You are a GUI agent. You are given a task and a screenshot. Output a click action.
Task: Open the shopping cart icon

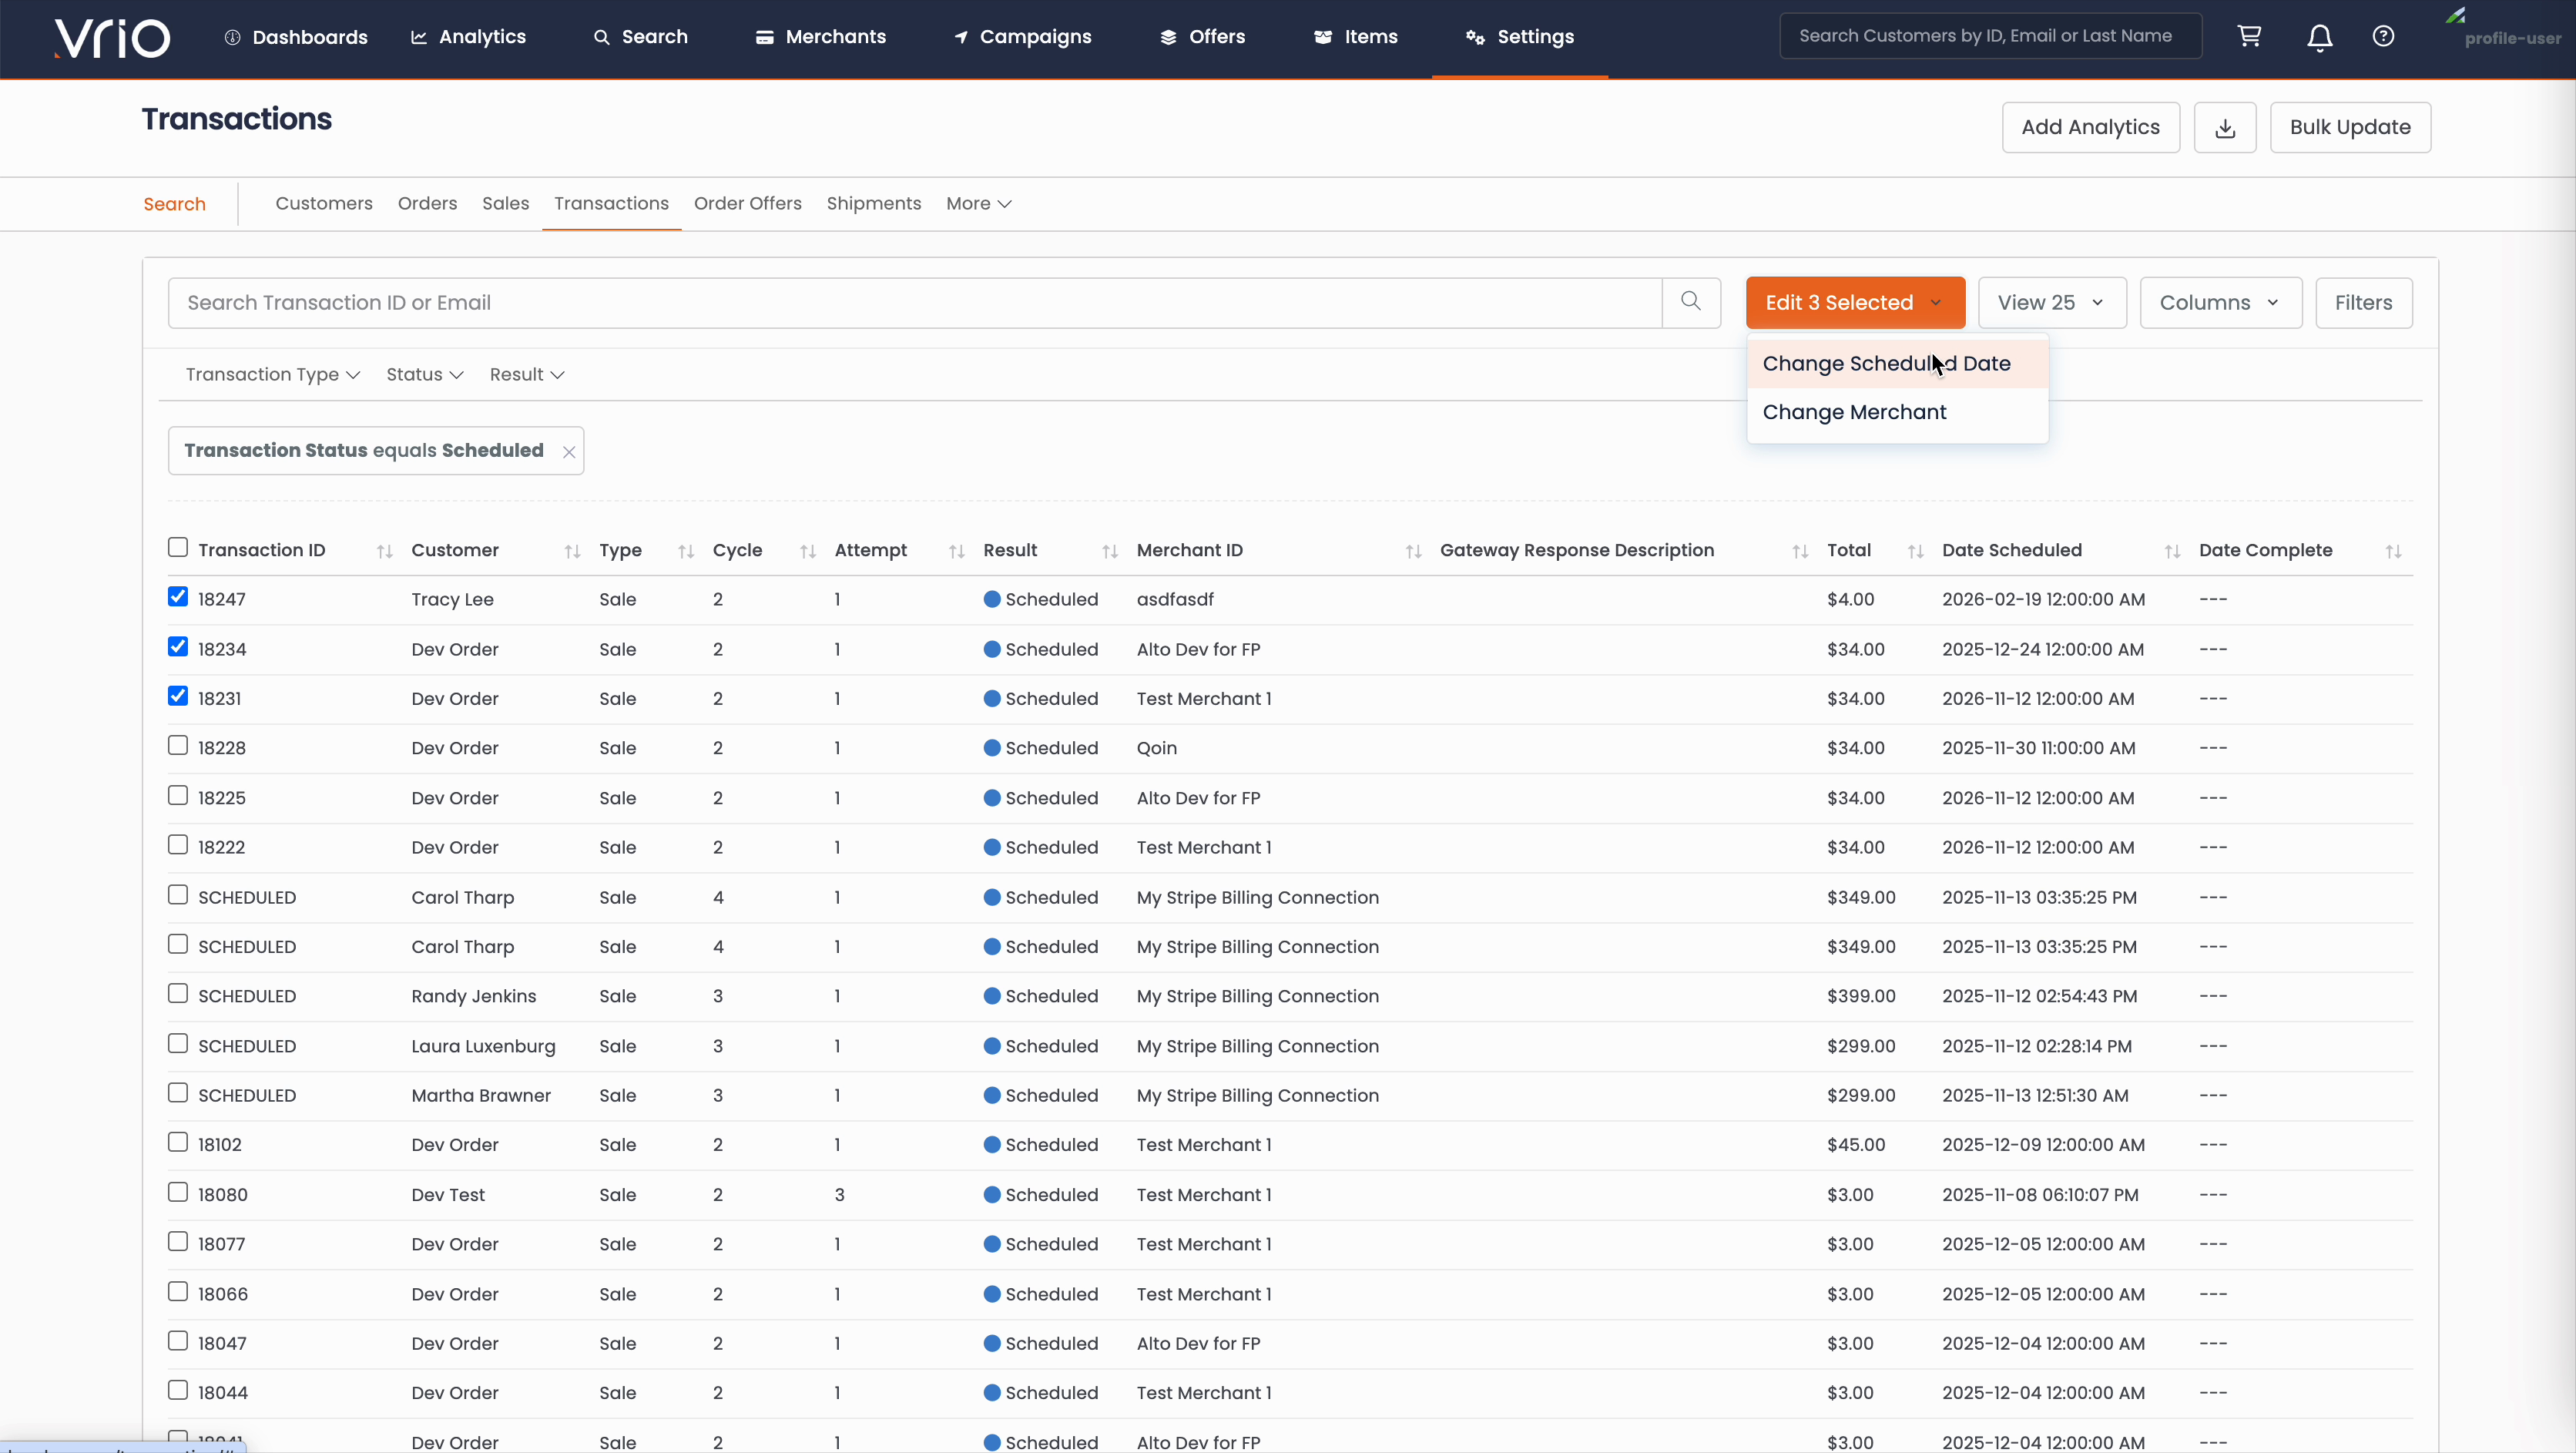pyautogui.click(x=2249, y=37)
